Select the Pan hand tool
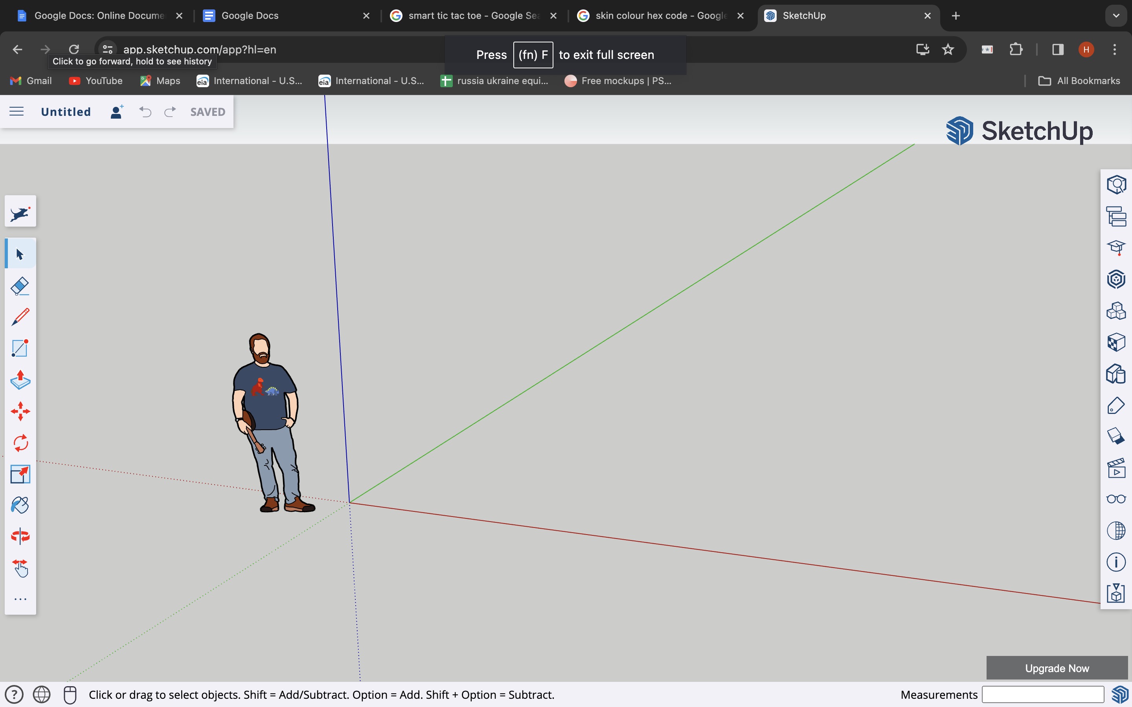Viewport: 1132px width, 707px height. [20, 568]
